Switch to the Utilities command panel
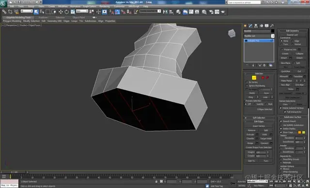 point(272,26)
